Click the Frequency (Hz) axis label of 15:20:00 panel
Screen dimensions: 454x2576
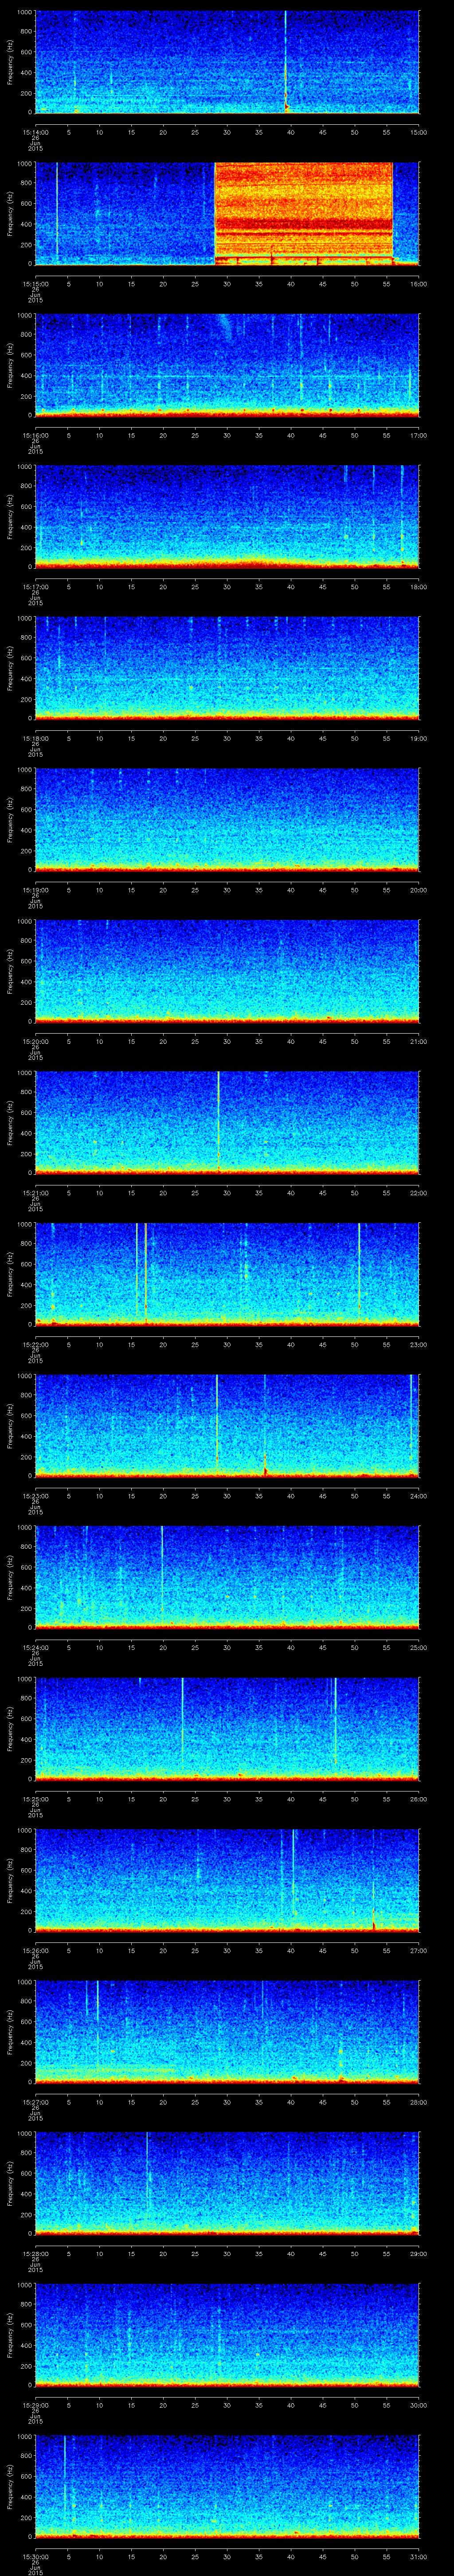coord(11,971)
